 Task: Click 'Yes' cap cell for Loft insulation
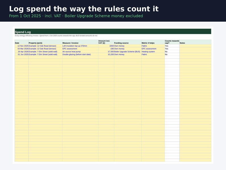[x=172, y=46]
